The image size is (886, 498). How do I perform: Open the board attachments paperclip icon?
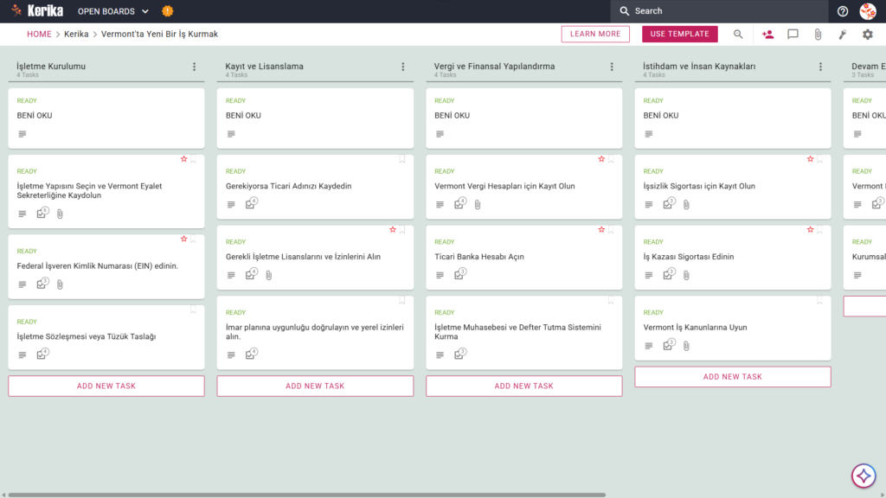point(818,34)
